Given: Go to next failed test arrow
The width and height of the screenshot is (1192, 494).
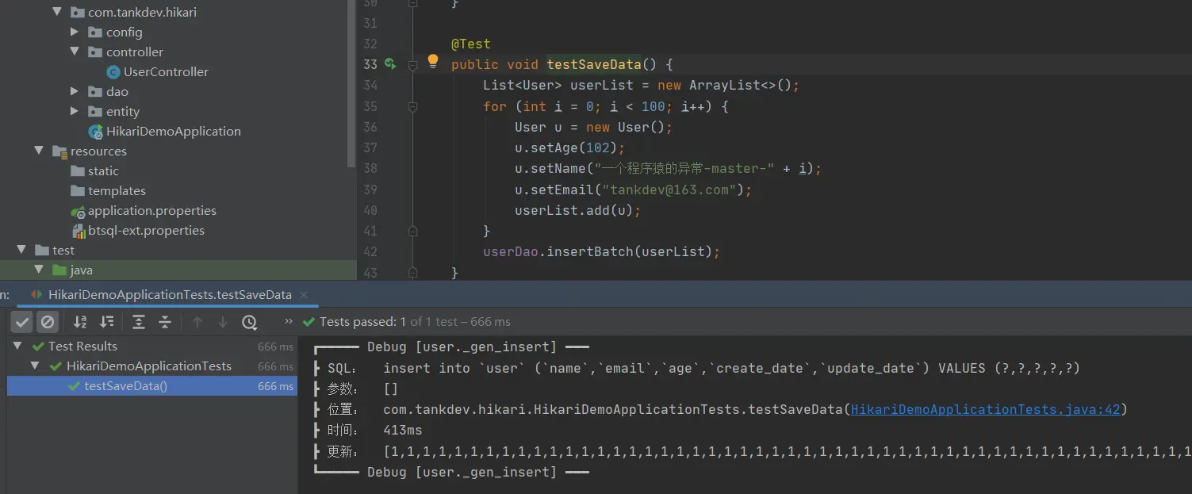Looking at the screenshot, I should coord(223,322).
